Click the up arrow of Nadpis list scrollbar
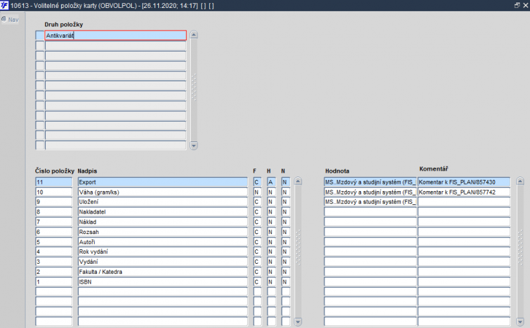Viewport: 530px width, 328px height. (x=297, y=181)
